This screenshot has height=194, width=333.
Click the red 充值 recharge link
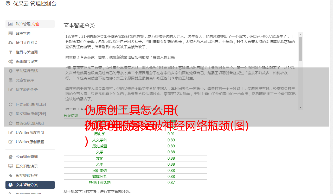coord(35,24)
